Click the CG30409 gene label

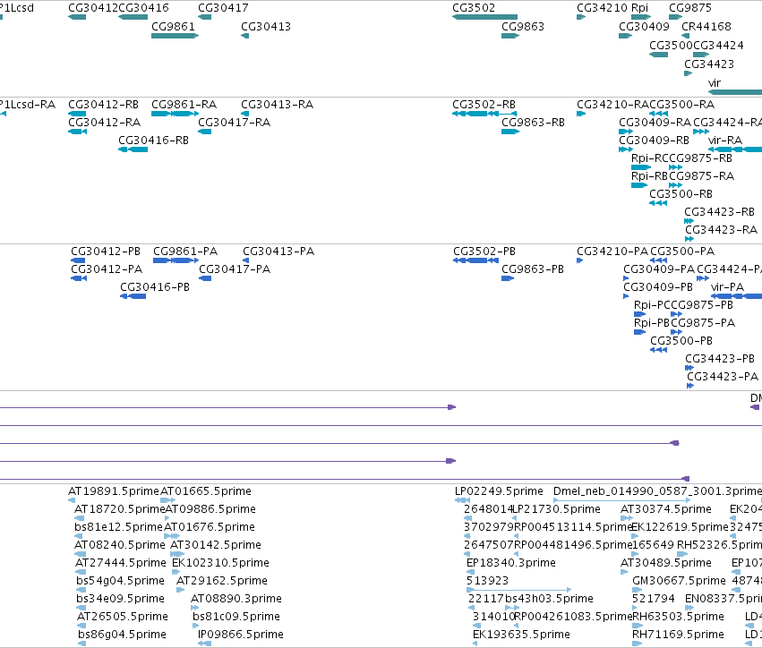(644, 27)
